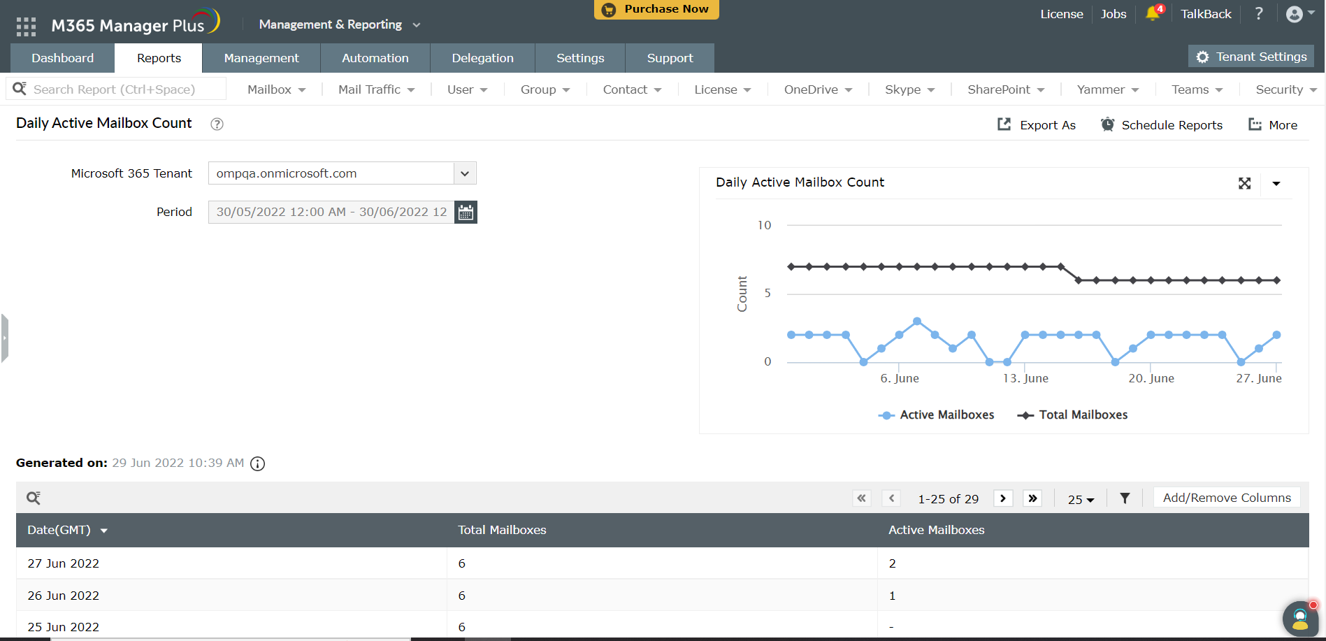Screen dimensions: 1326x641
Task: Expand the Skype reports menu
Action: 910,89
